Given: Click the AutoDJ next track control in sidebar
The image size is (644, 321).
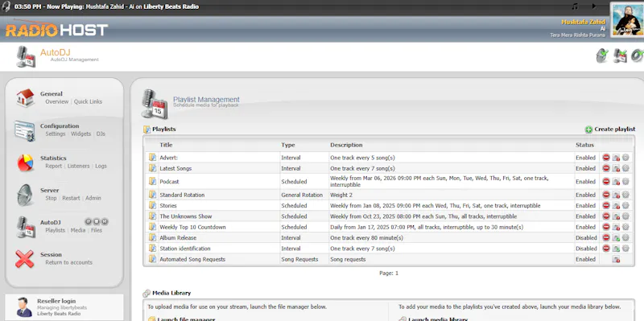Looking at the screenshot, I should [105, 222].
